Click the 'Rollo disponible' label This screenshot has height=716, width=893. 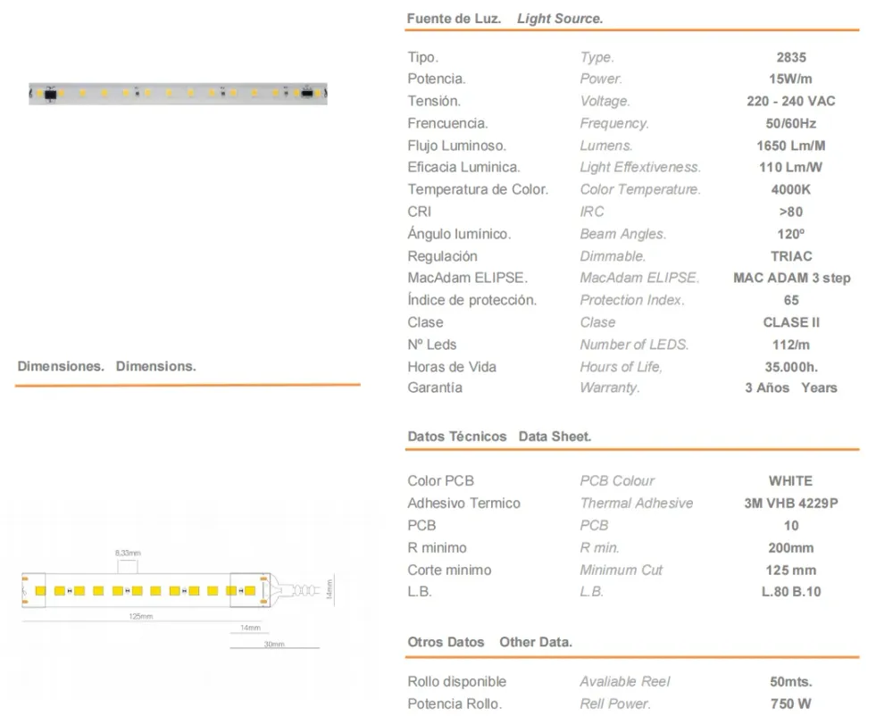[x=456, y=682]
